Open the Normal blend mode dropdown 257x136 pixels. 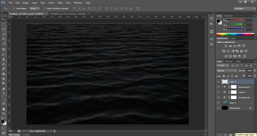226,71
